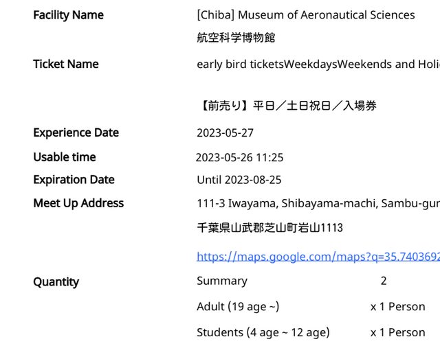Click the 111-3 Iwayama address line
Image resolution: width=440 pixels, height=348 pixels.
pos(318,203)
